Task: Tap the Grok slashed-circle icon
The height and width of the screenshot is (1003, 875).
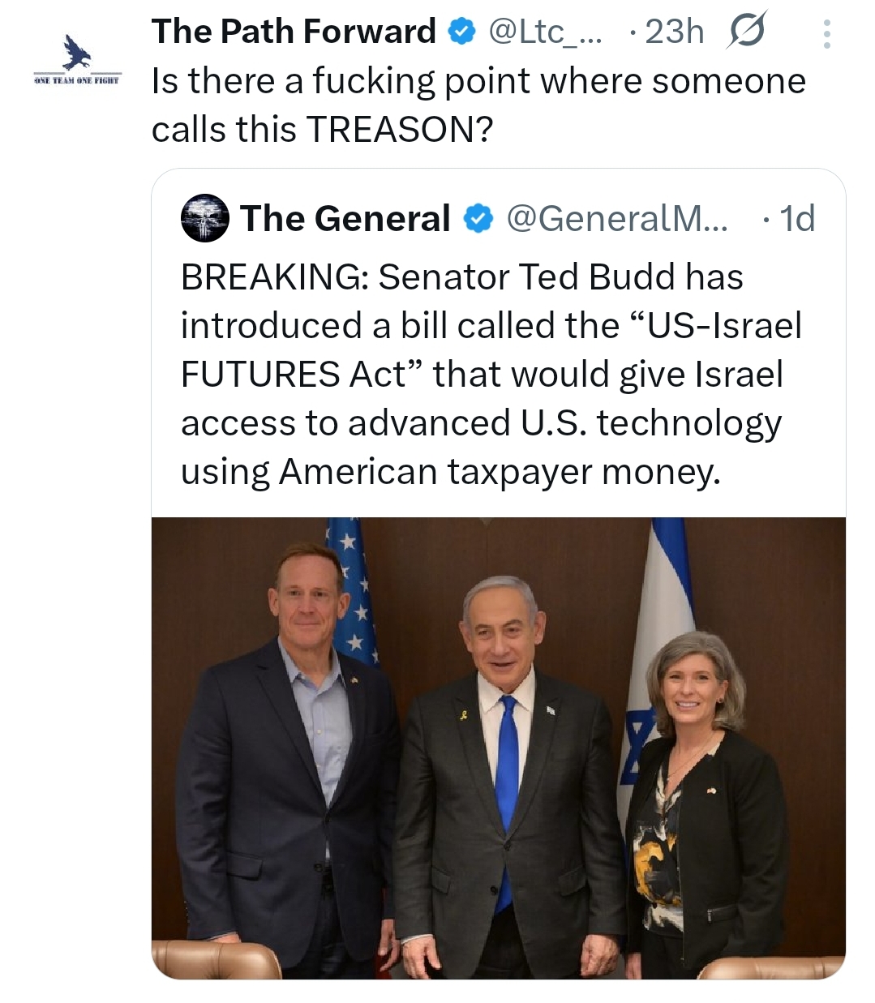Action: (746, 32)
